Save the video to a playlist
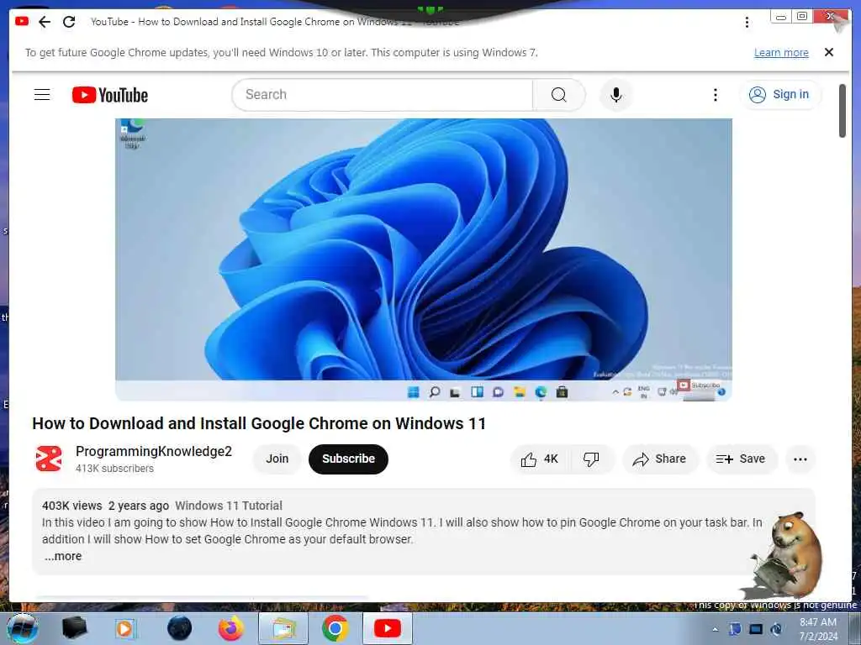 coord(741,459)
